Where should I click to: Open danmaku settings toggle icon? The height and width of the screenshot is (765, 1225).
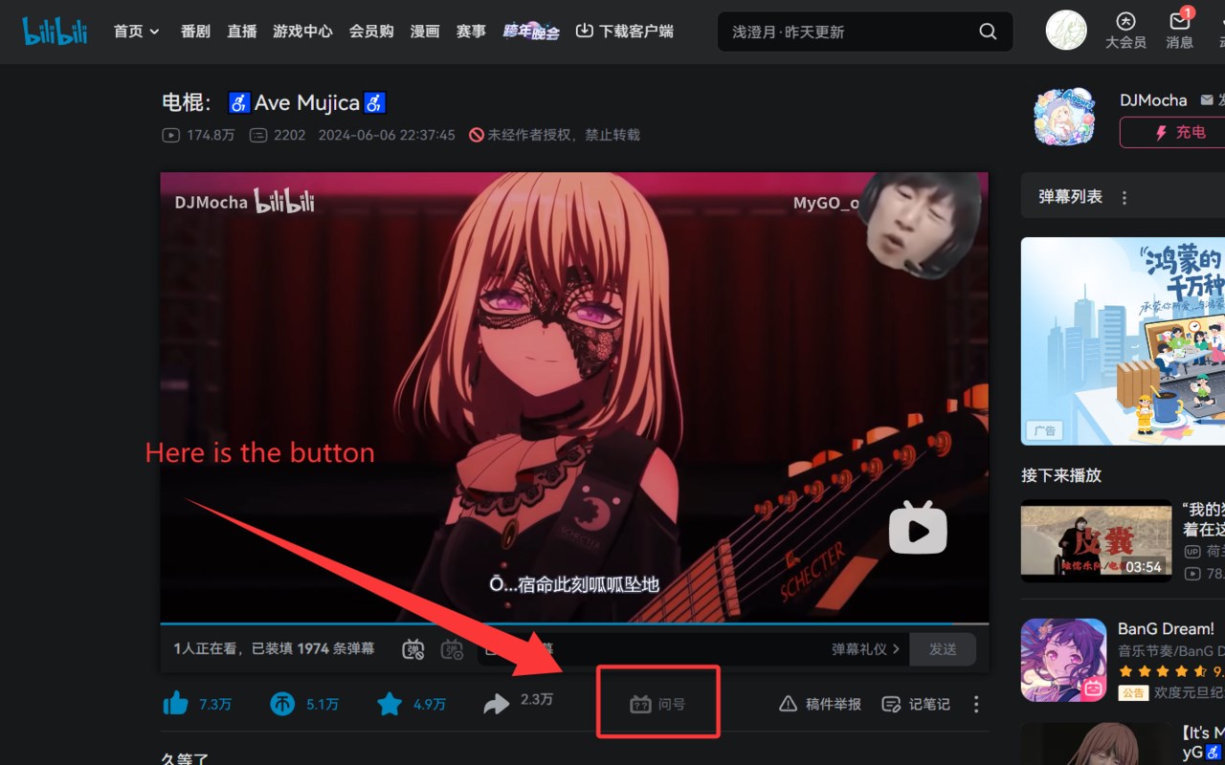pyautogui.click(x=452, y=649)
